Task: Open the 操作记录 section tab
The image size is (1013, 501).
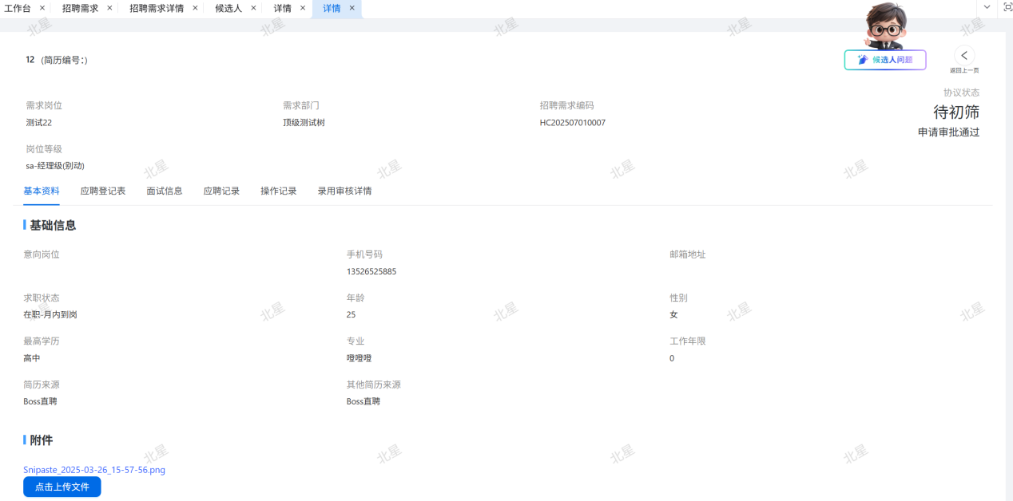Action: (x=279, y=191)
